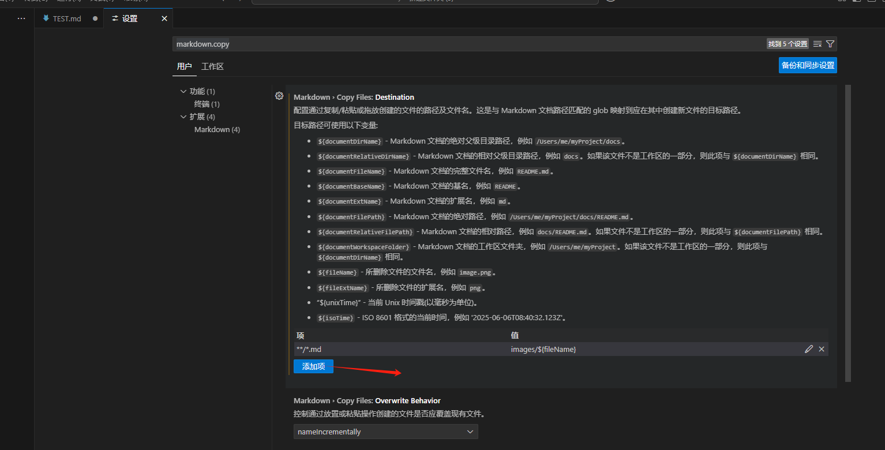The width and height of the screenshot is (885, 450).
Task: Click the pencil icon to edit **/*.md entry
Action: pos(809,348)
